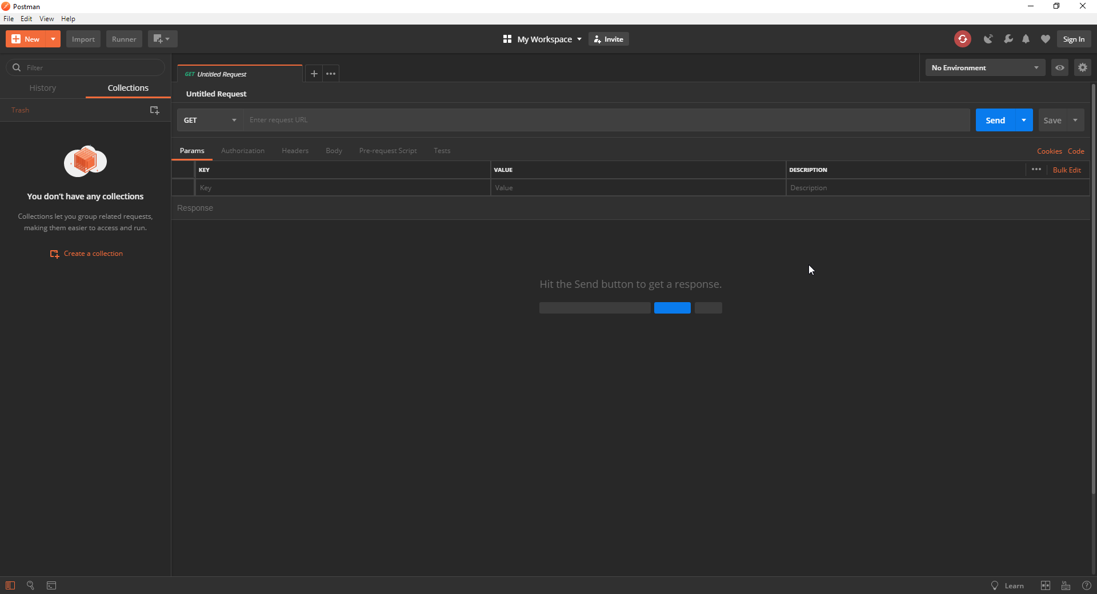Switch to the Headers tab

coord(295,151)
